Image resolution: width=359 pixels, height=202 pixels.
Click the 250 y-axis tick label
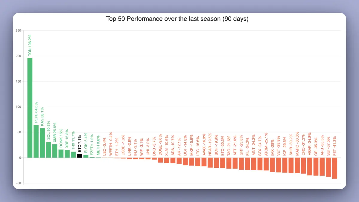(x=19, y=31)
